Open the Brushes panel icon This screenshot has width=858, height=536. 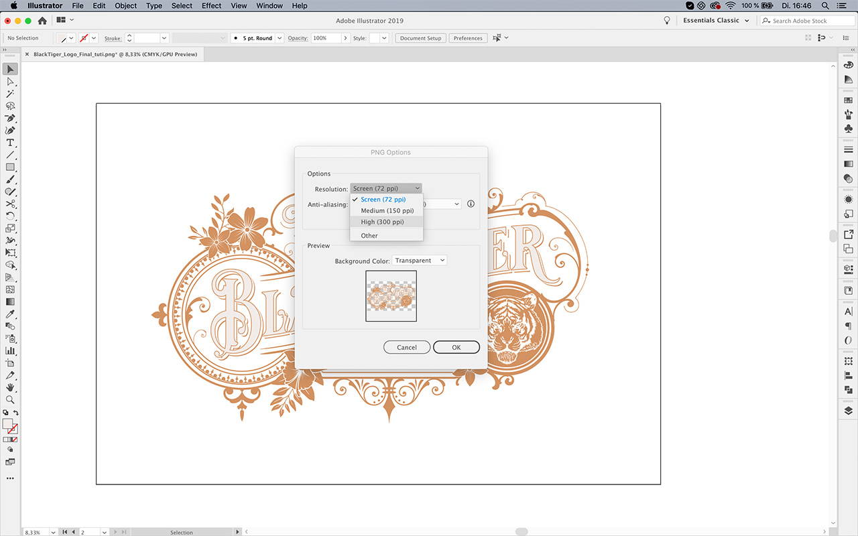tap(848, 114)
